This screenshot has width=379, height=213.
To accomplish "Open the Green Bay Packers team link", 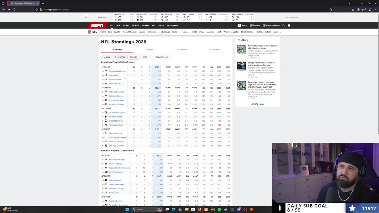I will click(x=117, y=184).
